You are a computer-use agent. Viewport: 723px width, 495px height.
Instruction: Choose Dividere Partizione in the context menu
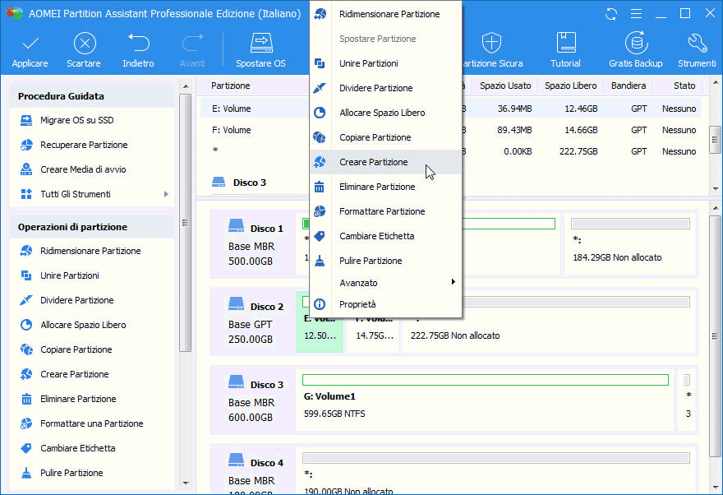pyautogui.click(x=386, y=88)
